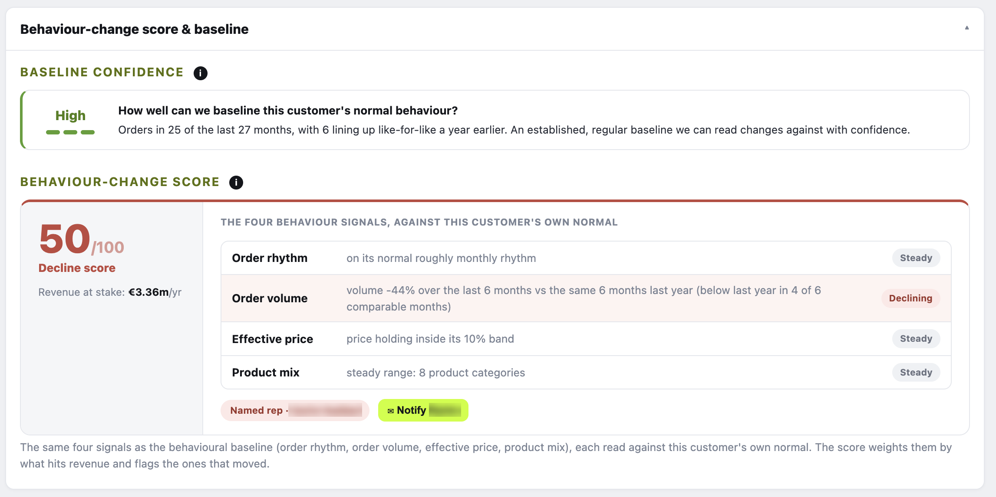Click the 'volume -44% over the last 6 months' description
996x497 pixels.
tap(584, 298)
